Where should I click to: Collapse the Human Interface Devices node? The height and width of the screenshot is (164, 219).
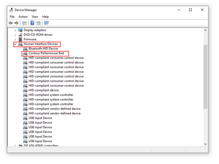(15, 44)
